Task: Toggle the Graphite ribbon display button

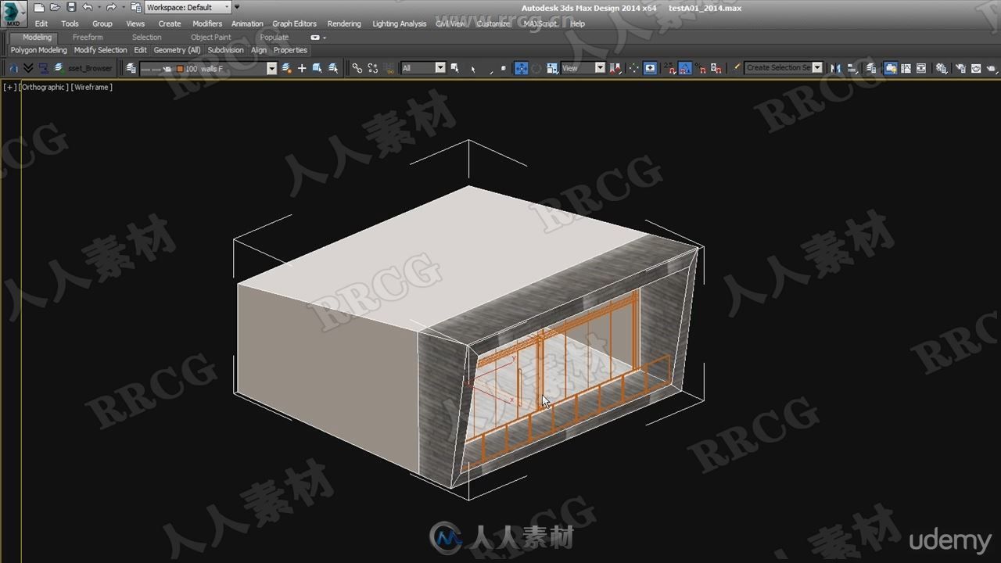Action: tap(891, 68)
